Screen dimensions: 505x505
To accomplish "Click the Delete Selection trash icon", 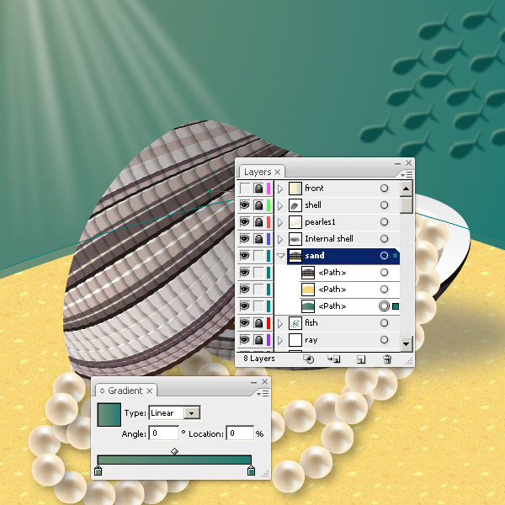I will coord(387,359).
